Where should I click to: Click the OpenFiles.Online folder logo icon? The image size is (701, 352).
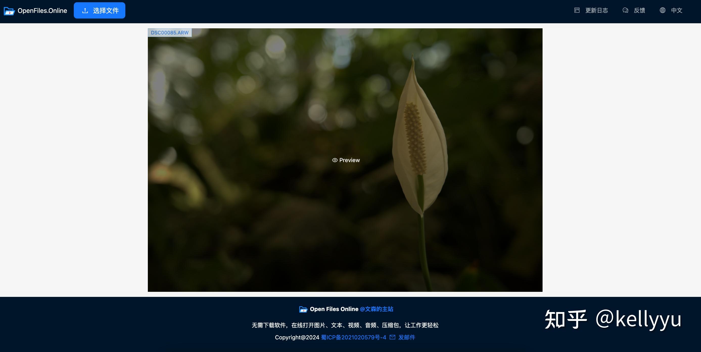pos(9,10)
